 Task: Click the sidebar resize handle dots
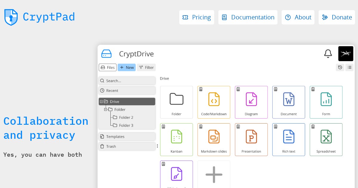pos(158,146)
